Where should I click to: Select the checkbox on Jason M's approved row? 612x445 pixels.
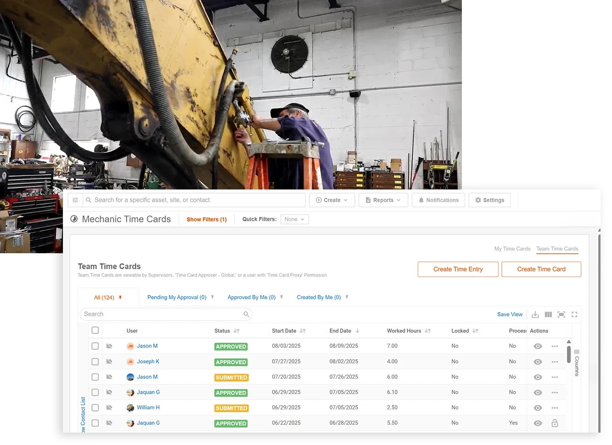95,346
